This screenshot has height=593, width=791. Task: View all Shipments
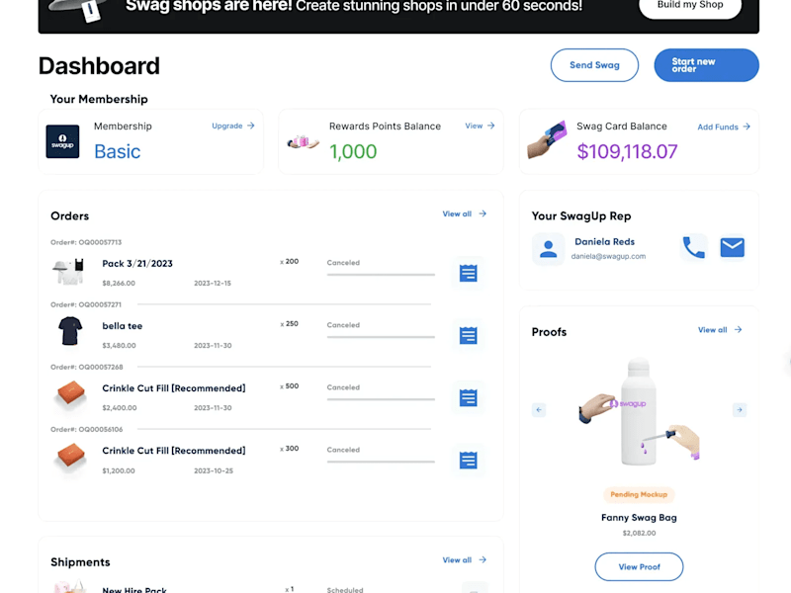click(465, 560)
